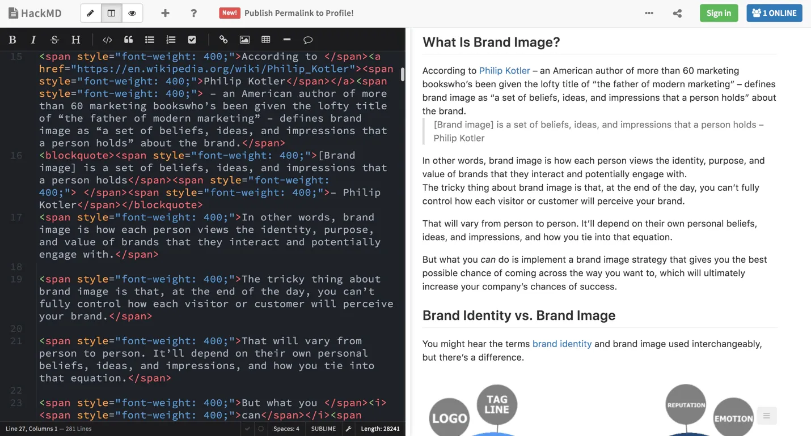Apply italic formatting from the editor toolbar
This screenshot has width=811, height=436.
[x=33, y=40]
